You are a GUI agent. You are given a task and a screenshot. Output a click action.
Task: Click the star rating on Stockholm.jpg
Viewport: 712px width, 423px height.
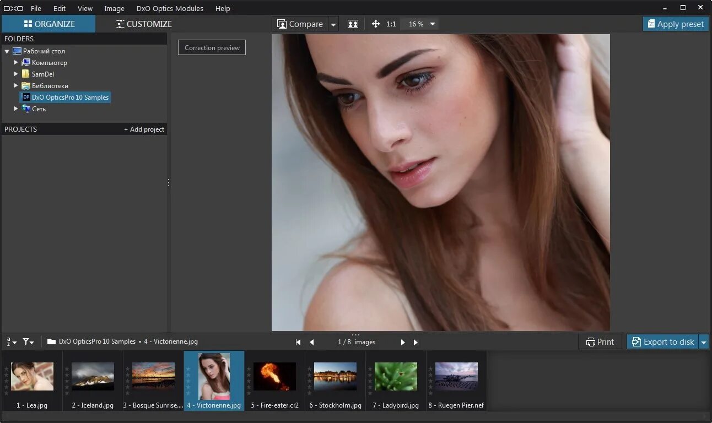(x=310, y=381)
